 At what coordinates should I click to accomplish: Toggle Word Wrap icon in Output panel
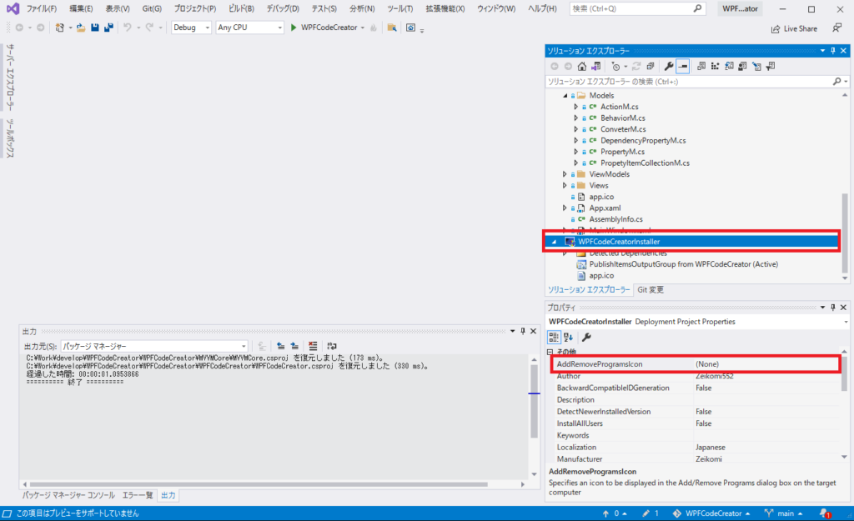click(x=332, y=346)
